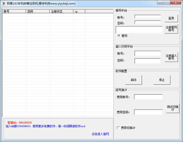Click the 注册爱玛账号 button

171,29
